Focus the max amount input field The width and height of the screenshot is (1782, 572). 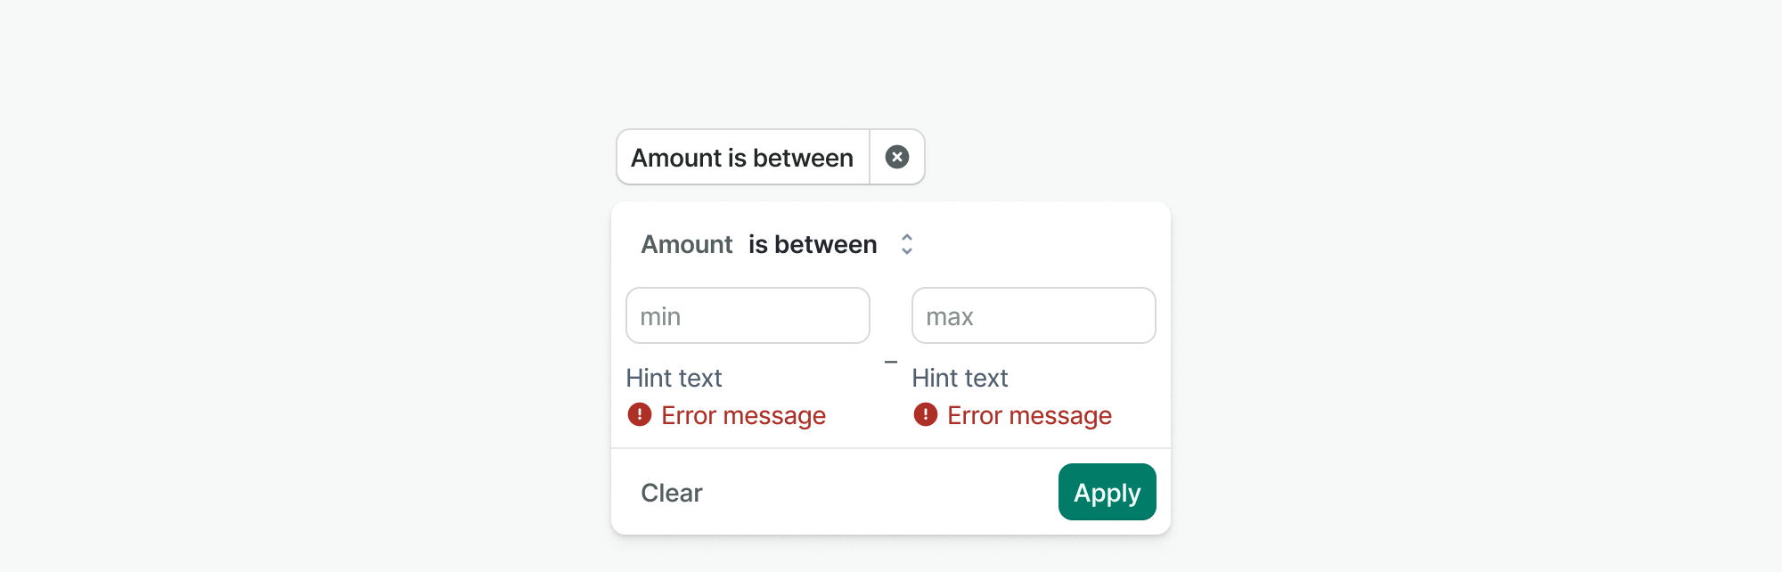[1034, 315]
